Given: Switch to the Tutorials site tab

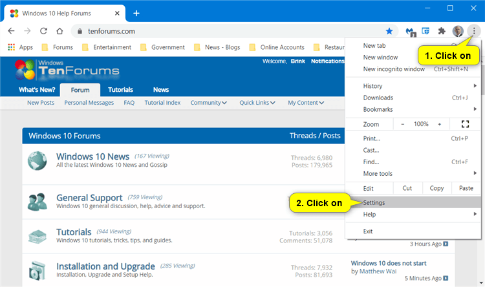Looking at the screenshot, I should 120,90.
